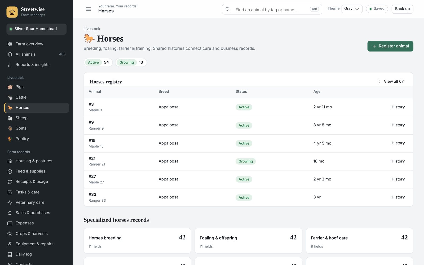Open History for Maple 3
The width and height of the screenshot is (424, 265).
[x=398, y=107]
